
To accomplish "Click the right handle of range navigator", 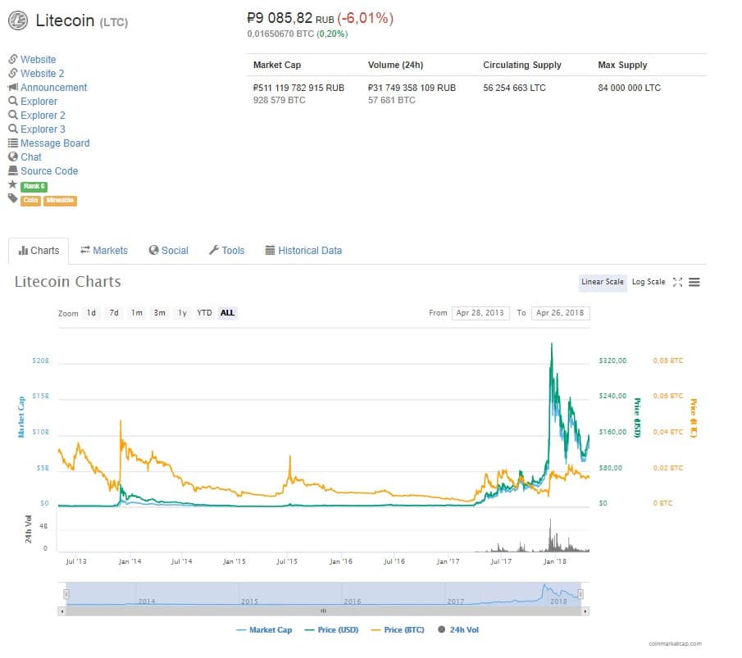I will (x=580, y=594).
